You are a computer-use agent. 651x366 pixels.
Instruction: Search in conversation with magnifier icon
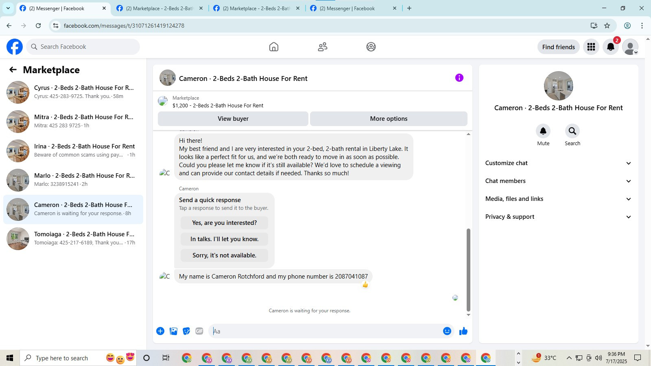572,131
